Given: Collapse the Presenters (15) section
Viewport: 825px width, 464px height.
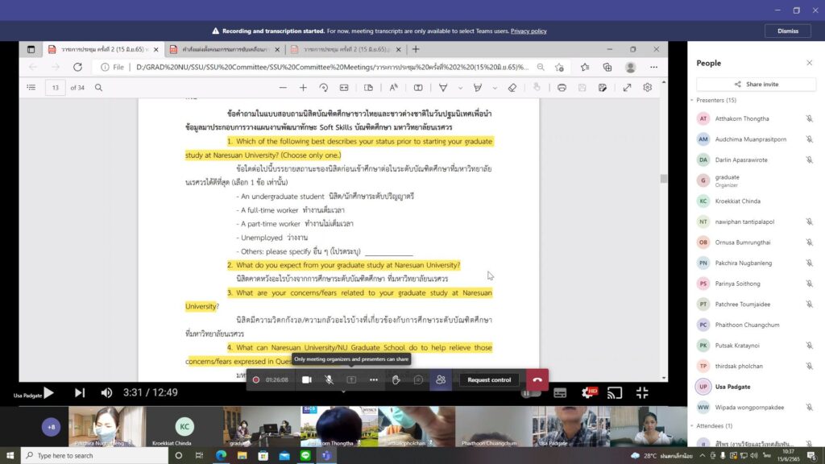Looking at the screenshot, I should (692, 100).
